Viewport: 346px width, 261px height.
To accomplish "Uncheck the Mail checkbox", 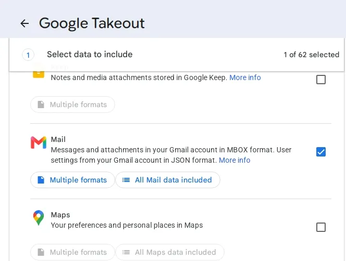I will tap(321, 152).
